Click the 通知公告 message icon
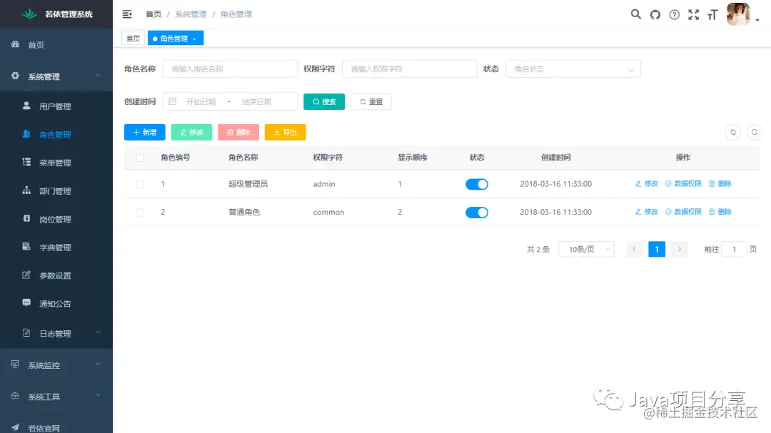Viewport: 771px width, 433px height. click(26, 302)
